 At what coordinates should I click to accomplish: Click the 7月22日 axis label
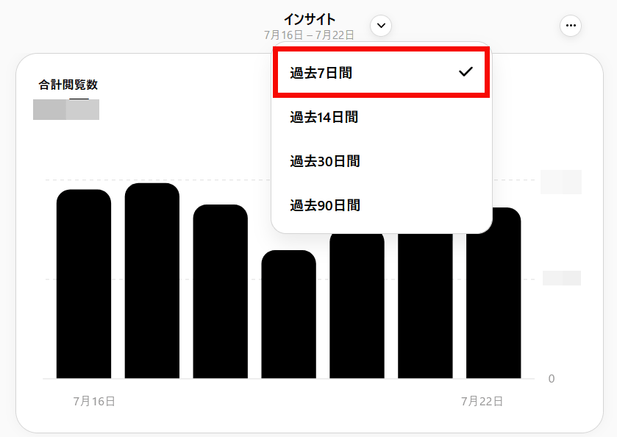coord(482,401)
